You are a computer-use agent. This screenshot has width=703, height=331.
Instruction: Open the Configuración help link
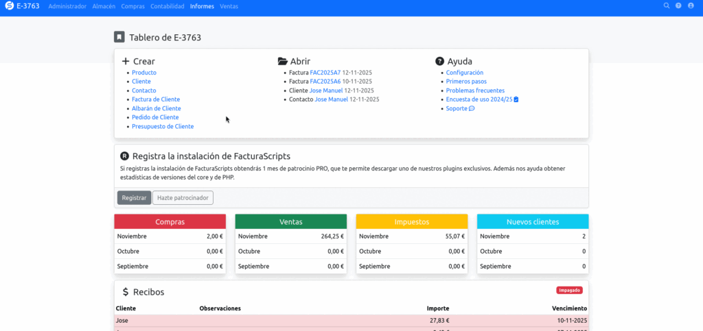click(465, 73)
